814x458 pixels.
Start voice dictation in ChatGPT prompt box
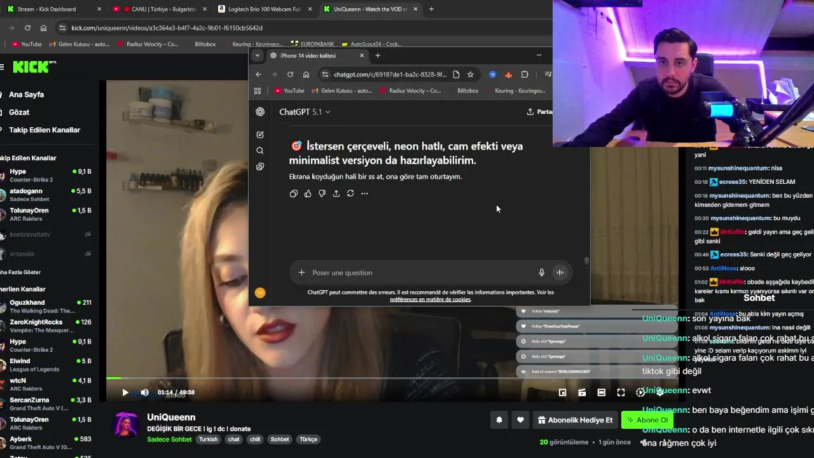pyautogui.click(x=542, y=272)
